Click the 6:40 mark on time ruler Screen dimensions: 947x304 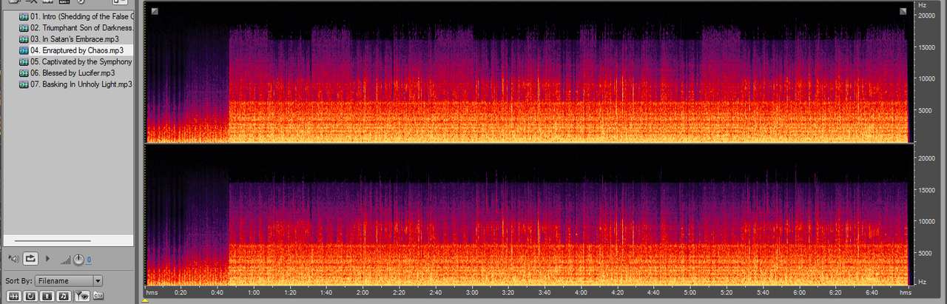(872, 293)
